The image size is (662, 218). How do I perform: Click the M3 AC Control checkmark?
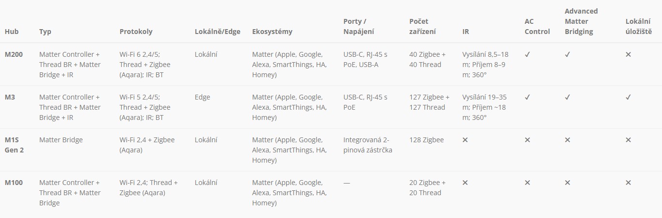point(527,97)
